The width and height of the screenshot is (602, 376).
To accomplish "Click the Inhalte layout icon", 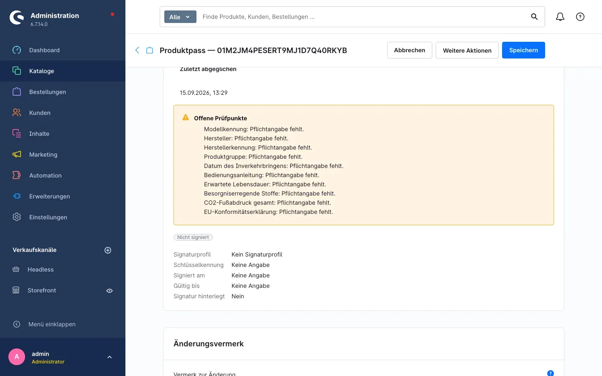I will point(17,134).
